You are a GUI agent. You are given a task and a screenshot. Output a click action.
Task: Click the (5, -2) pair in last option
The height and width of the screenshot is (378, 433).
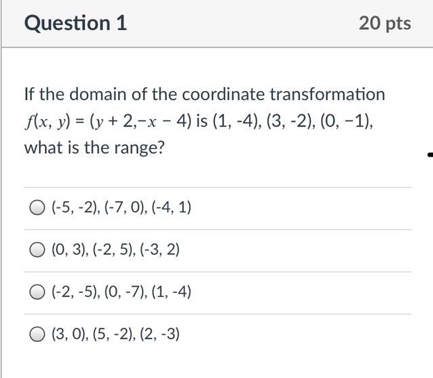click(114, 334)
